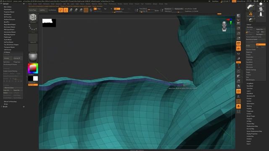Toggle the Floor grid on right shelf

[x=238, y=49]
